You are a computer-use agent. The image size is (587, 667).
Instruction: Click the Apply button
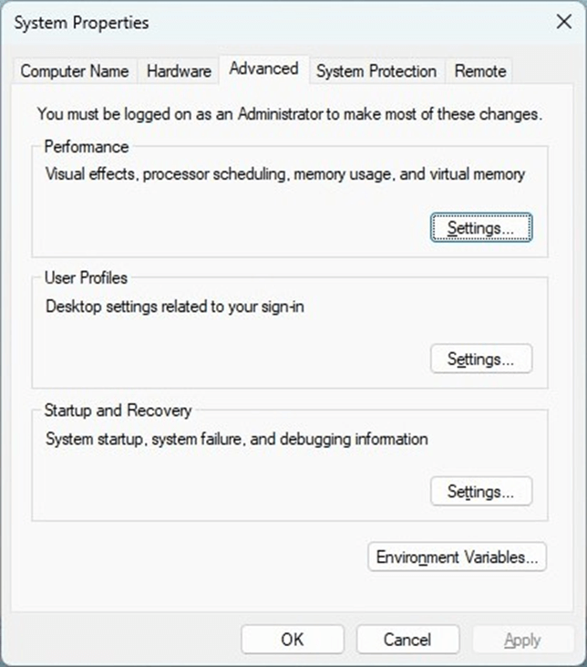pyautogui.click(x=522, y=640)
